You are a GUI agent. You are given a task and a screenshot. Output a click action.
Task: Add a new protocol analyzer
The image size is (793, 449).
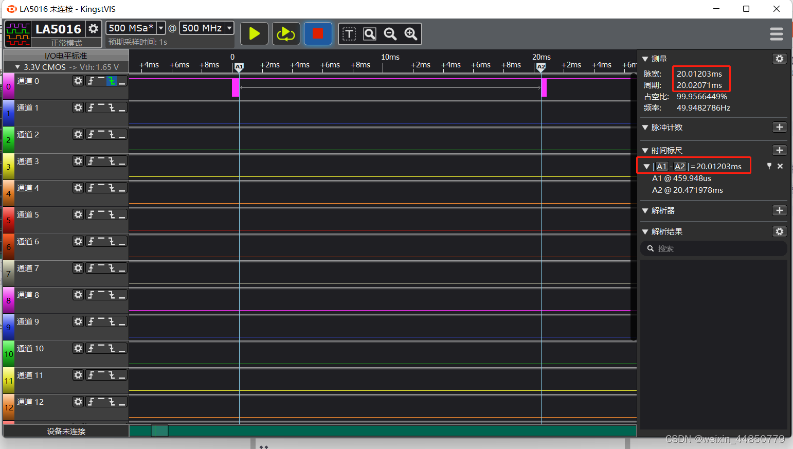coord(780,210)
